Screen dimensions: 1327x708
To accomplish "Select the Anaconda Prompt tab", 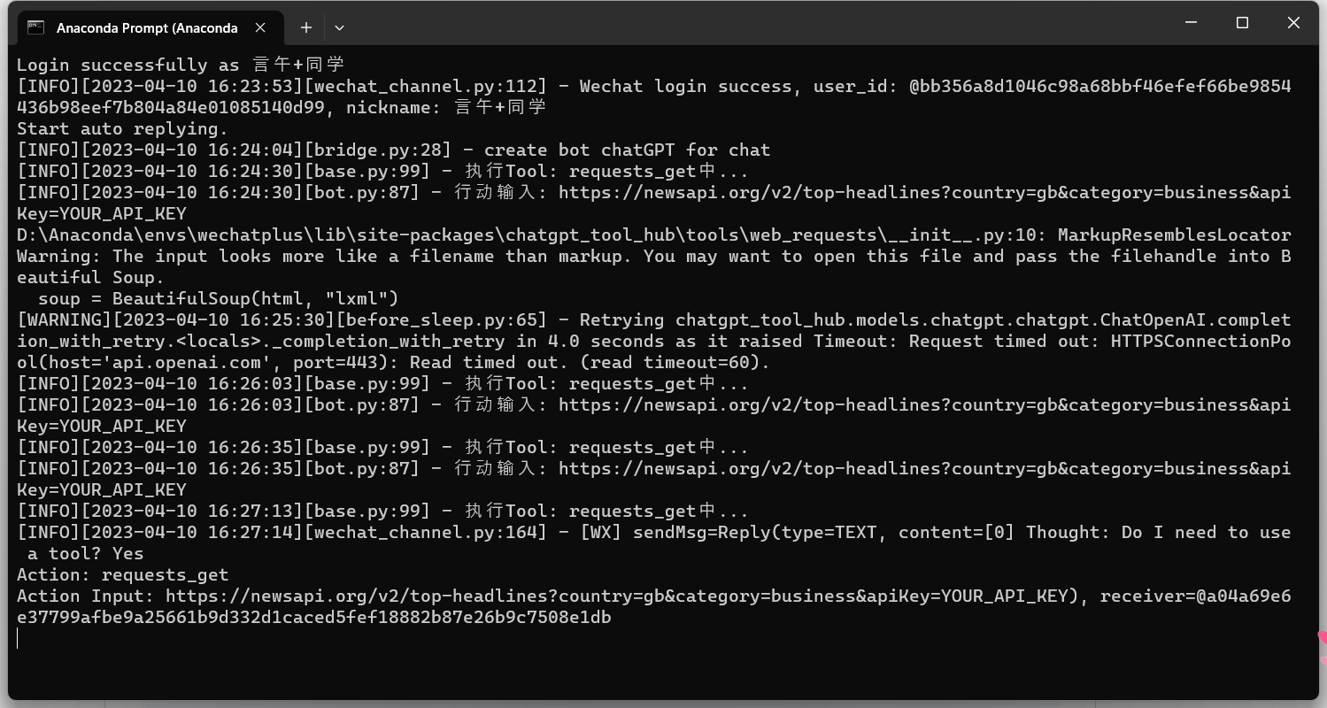I will (146, 27).
